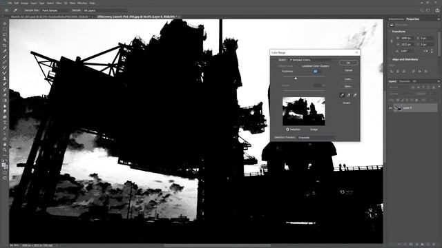This screenshot has width=442, height=248.
Task: Choose the Eyedropper sampler in Color Range
Action: click(342, 95)
